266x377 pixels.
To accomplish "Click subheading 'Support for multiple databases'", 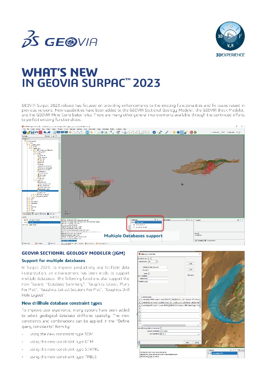I will point(53,261).
